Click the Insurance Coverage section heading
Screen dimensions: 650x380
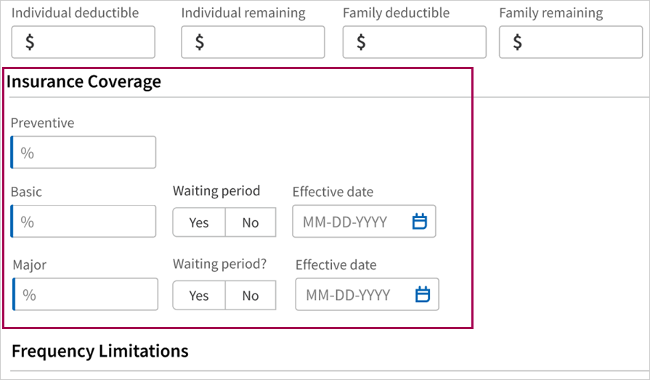click(x=84, y=81)
